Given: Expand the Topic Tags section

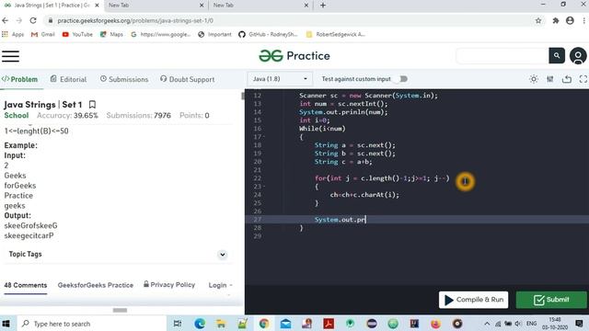Looking at the screenshot, I should click(x=223, y=255).
